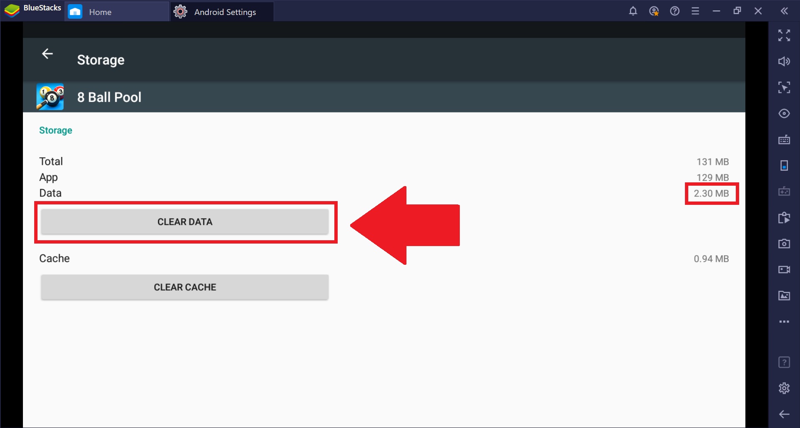Click the eye icon in sidebar
Screen dimensions: 800x428
point(784,114)
